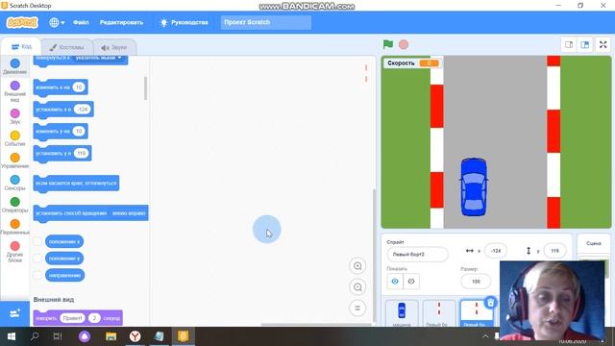The height and width of the screenshot is (346, 615).
Task: Select the Другие блоки category
Action: pos(15,252)
